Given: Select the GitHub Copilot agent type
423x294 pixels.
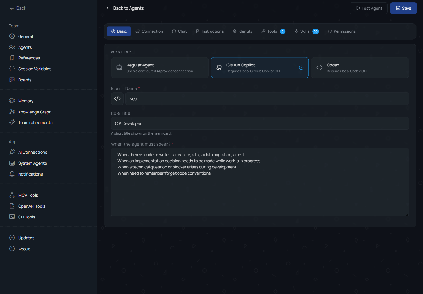Looking at the screenshot, I should click(x=260, y=68).
